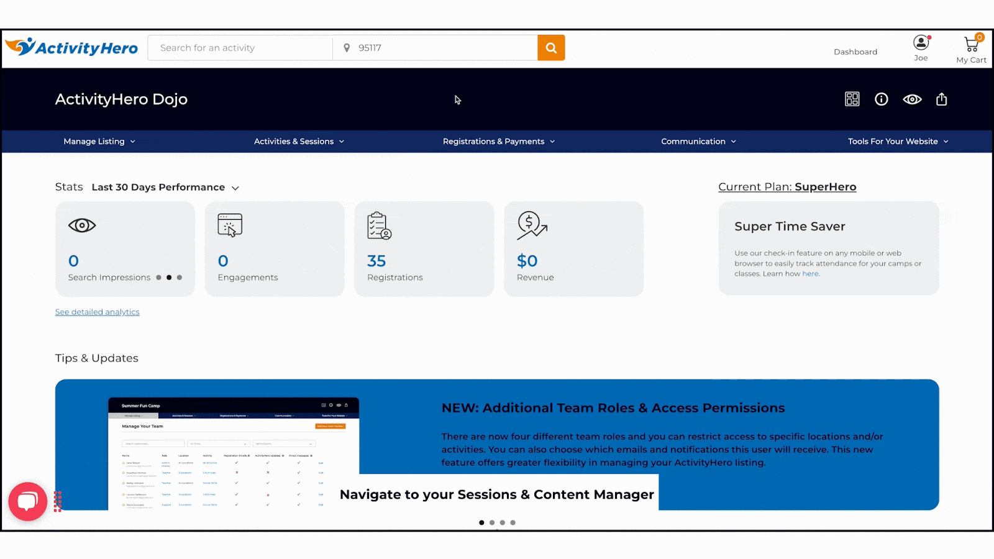This screenshot has width=994, height=559.
Task: Click the 'here' link in Super Time Saver
Action: 810,274
